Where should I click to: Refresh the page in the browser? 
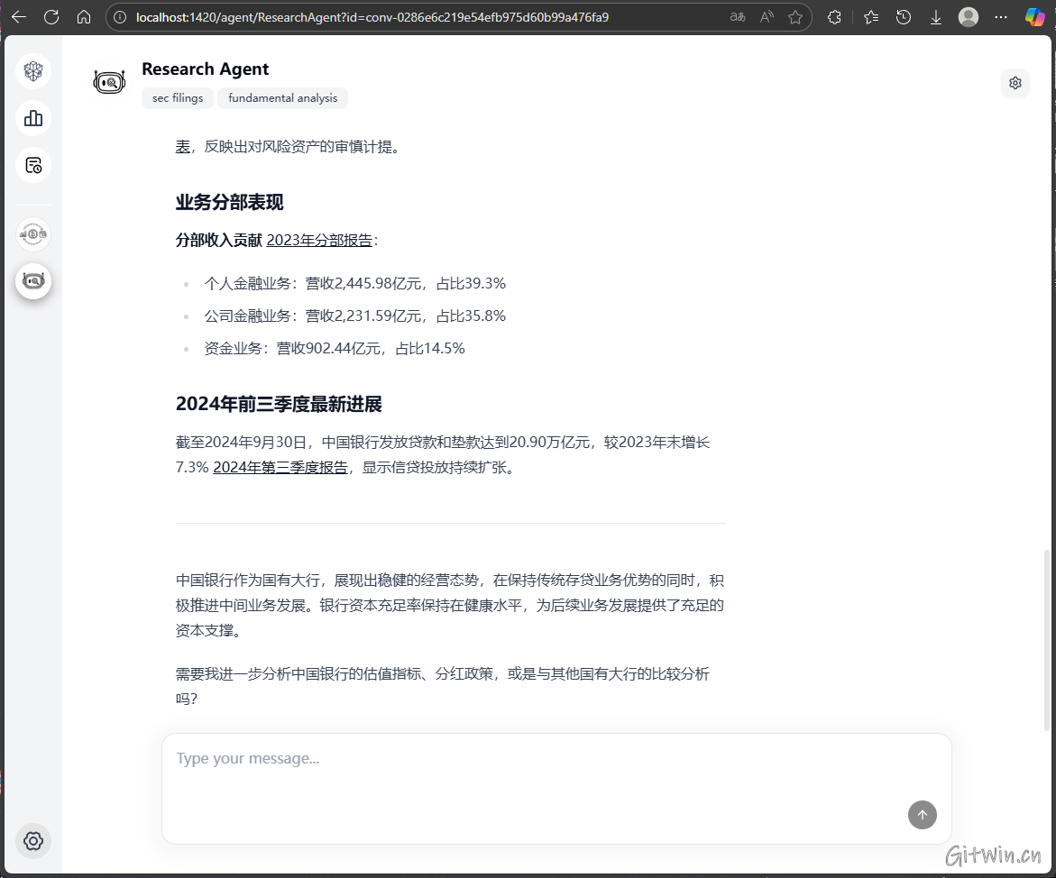pos(51,17)
